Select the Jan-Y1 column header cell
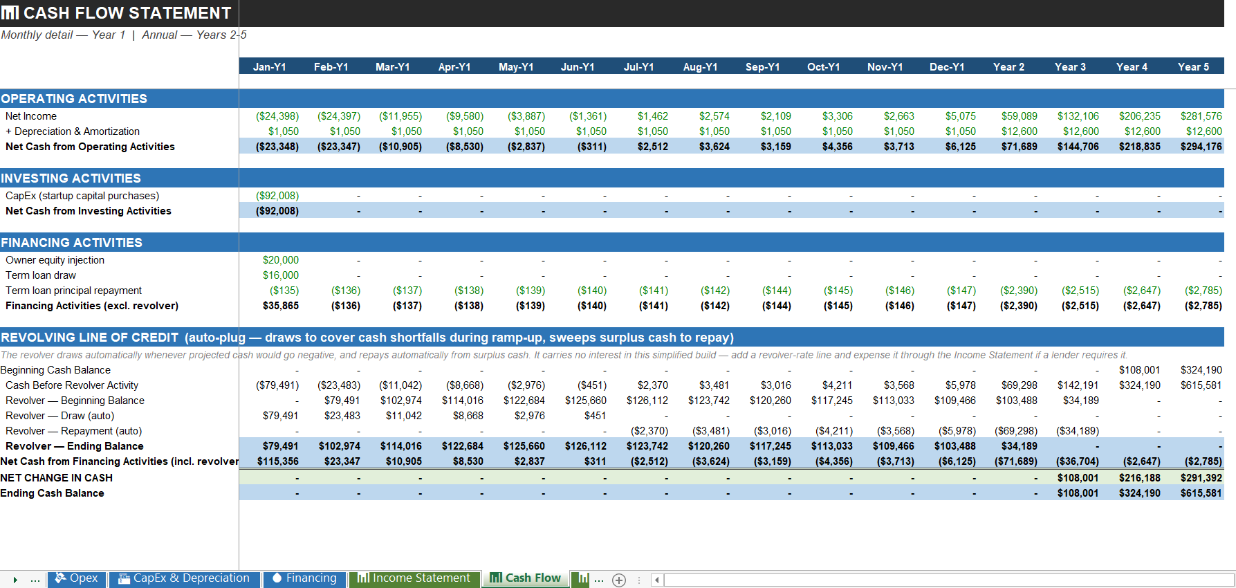Screen dimensions: 1236x588 (x=270, y=66)
